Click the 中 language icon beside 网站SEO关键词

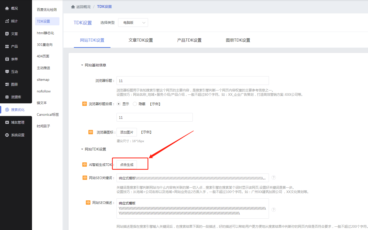(x=85, y=178)
